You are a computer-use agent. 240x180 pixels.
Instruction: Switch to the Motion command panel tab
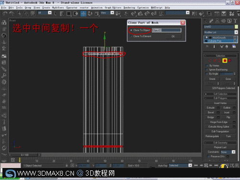click(223, 21)
